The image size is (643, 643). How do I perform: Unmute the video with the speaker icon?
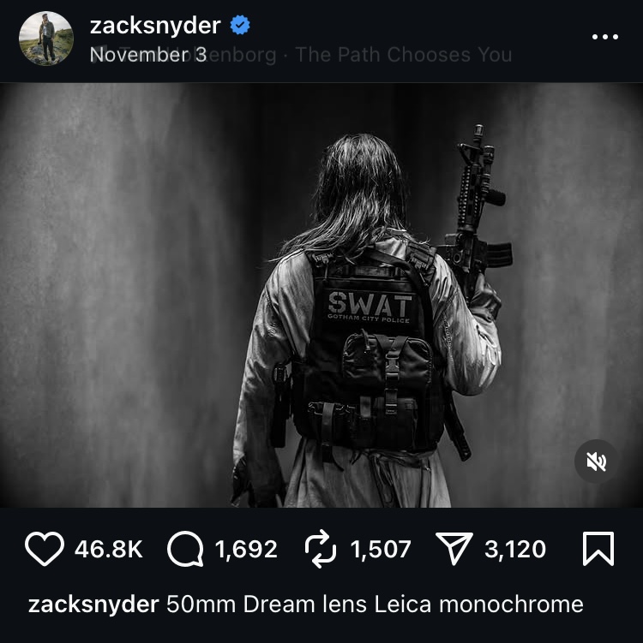pyautogui.click(x=596, y=461)
